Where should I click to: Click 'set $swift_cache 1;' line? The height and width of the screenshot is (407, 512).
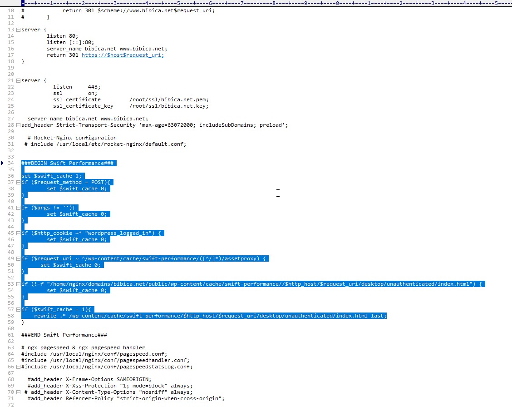(x=51, y=176)
